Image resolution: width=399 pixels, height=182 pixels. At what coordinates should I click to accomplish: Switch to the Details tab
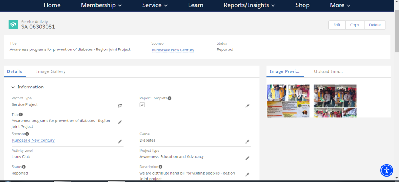14,71
